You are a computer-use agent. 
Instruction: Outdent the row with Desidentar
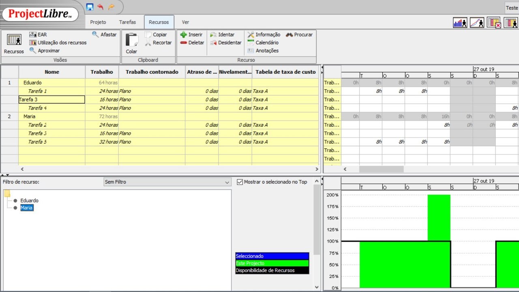click(226, 43)
